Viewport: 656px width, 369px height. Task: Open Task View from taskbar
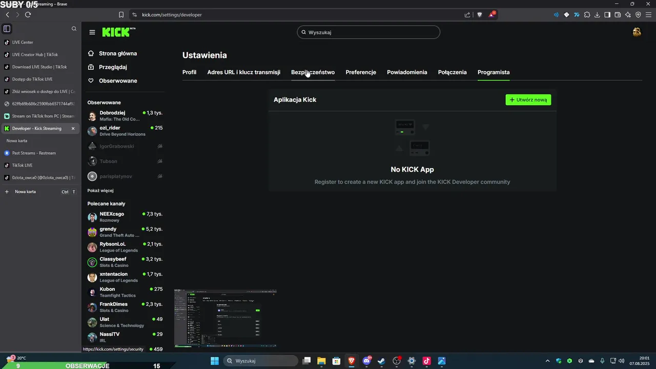(x=306, y=361)
